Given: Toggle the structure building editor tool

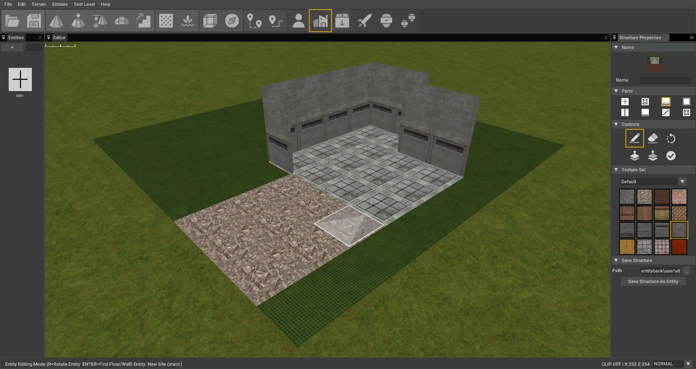Looking at the screenshot, I should [x=320, y=21].
